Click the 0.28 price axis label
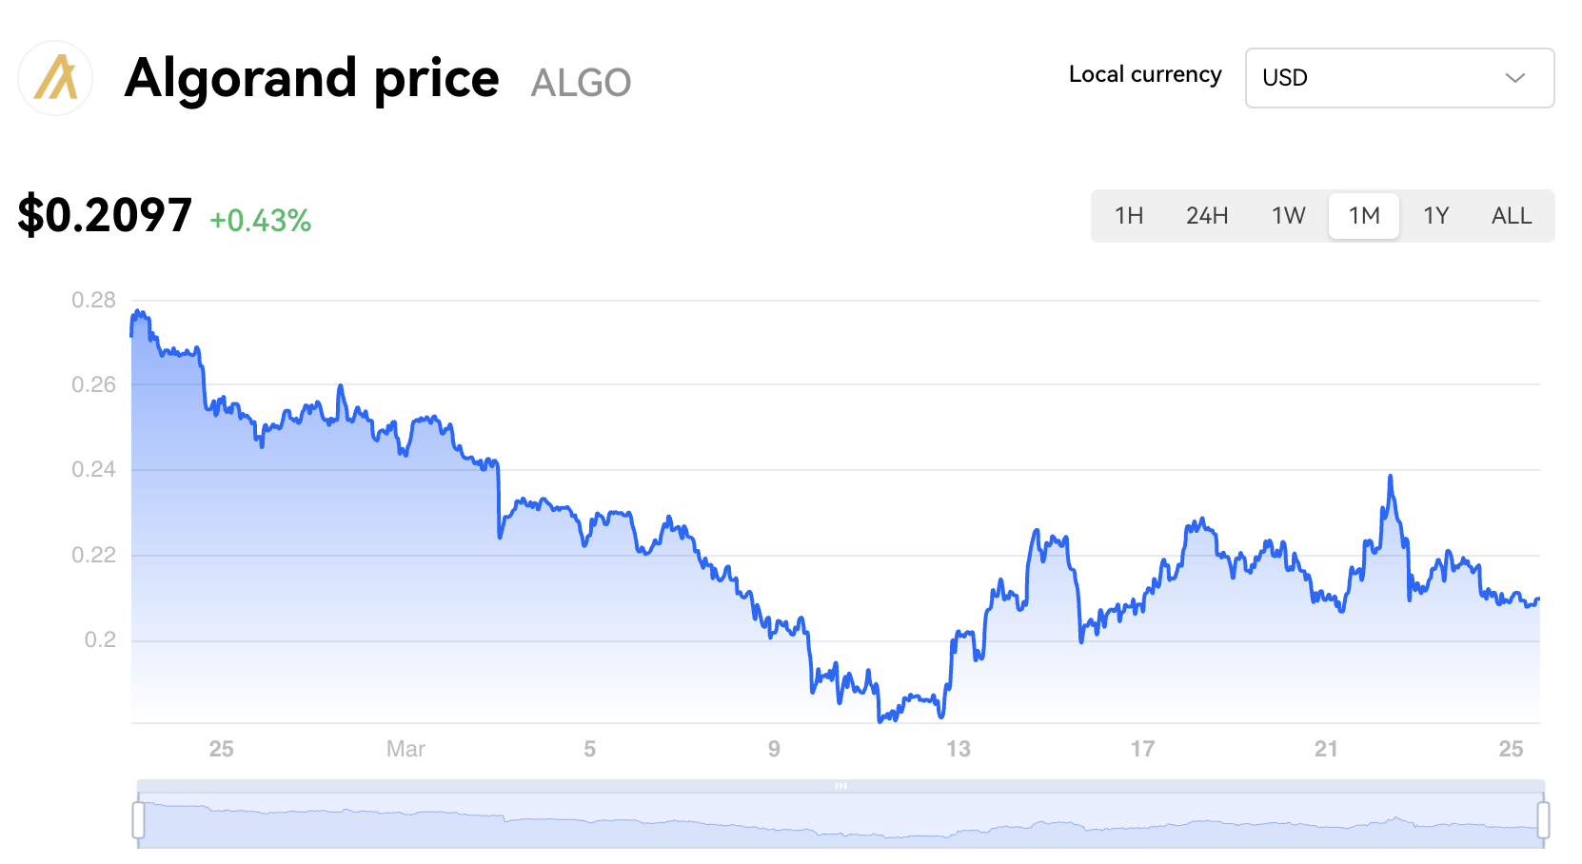1582x864 pixels. pyautogui.click(x=93, y=300)
